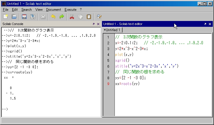
Task: Open the ? help menu
Action: (x=81, y=10)
